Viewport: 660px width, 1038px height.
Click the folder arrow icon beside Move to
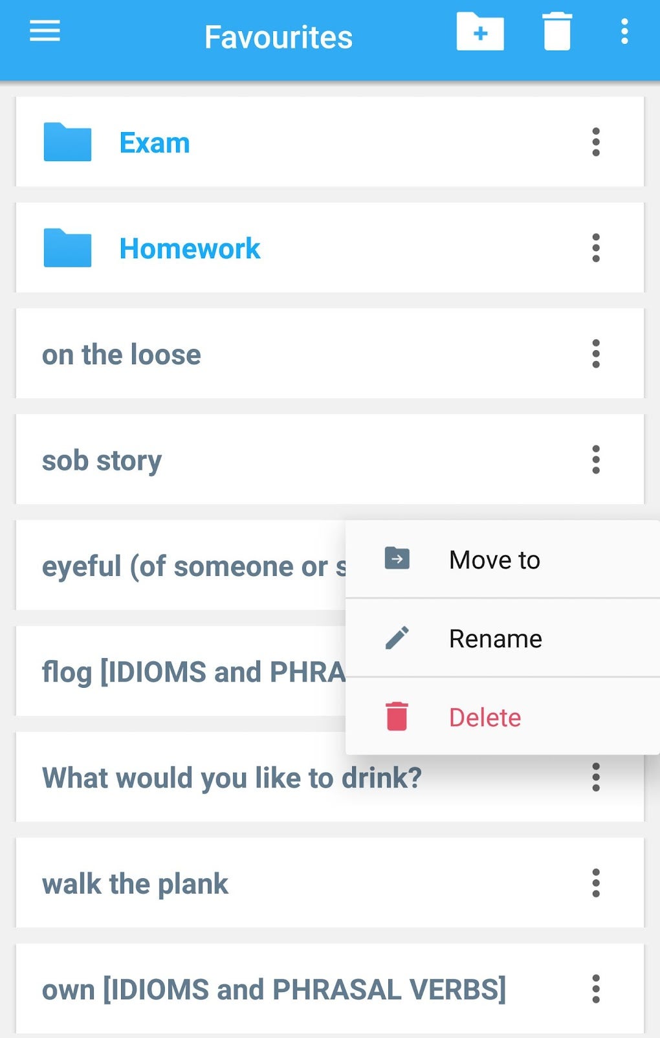tap(397, 558)
